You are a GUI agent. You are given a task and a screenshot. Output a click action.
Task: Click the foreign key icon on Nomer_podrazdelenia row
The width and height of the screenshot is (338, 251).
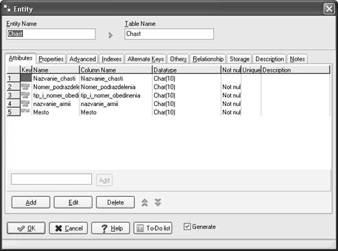point(25,87)
